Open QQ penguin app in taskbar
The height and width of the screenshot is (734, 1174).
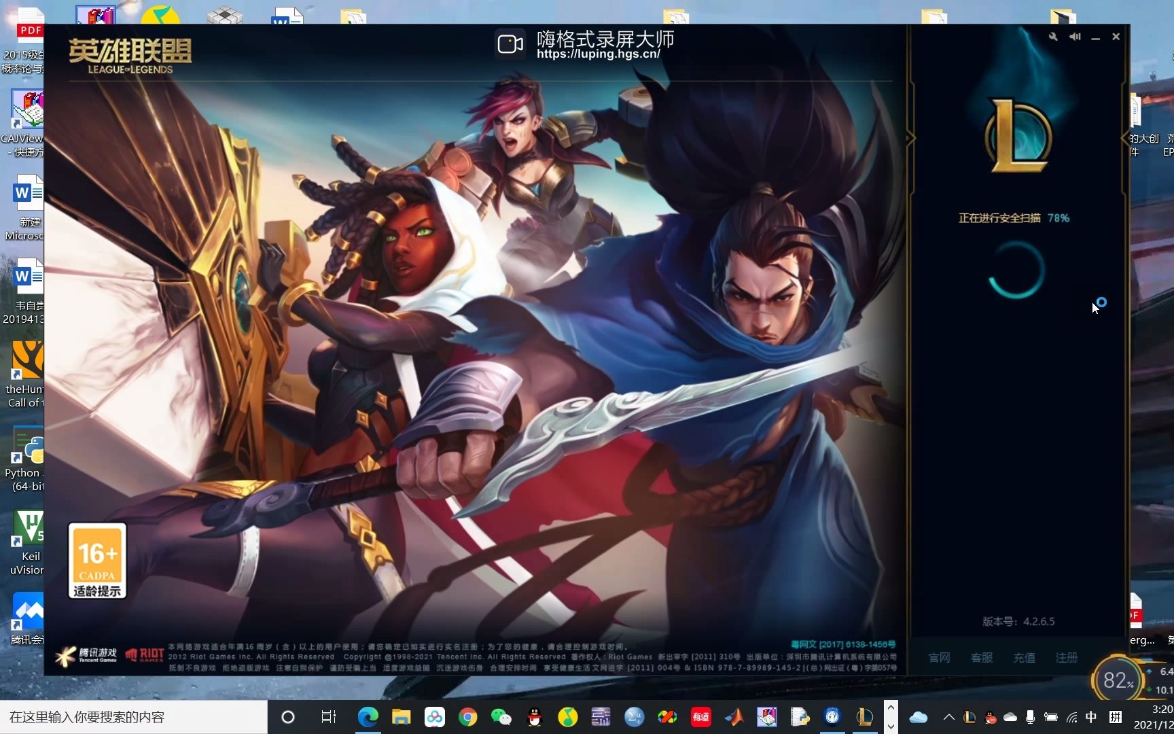[534, 717]
